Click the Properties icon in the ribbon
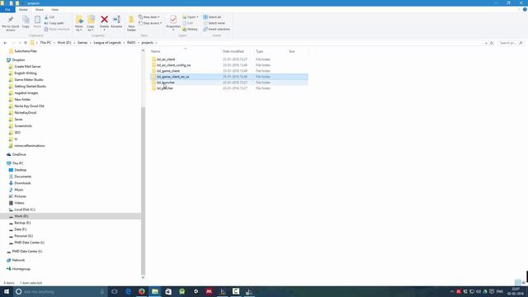Screen dimensions: 528x297 pyautogui.click(x=173, y=20)
